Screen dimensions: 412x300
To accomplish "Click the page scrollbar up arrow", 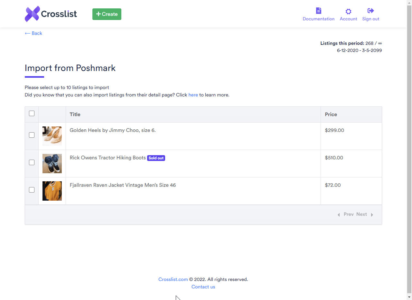I will [x=409, y=3].
